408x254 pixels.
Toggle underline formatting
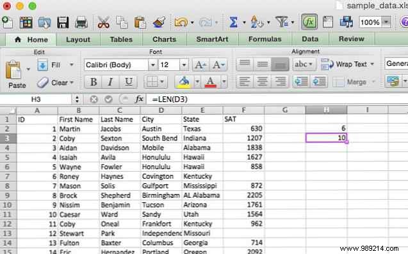click(x=129, y=82)
